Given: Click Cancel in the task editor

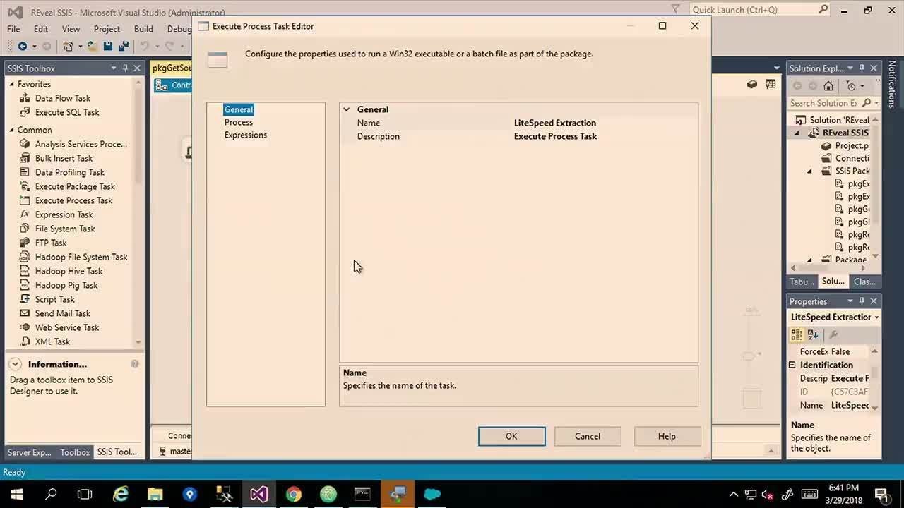Looking at the screenshot, I should (x=588, y=436).
